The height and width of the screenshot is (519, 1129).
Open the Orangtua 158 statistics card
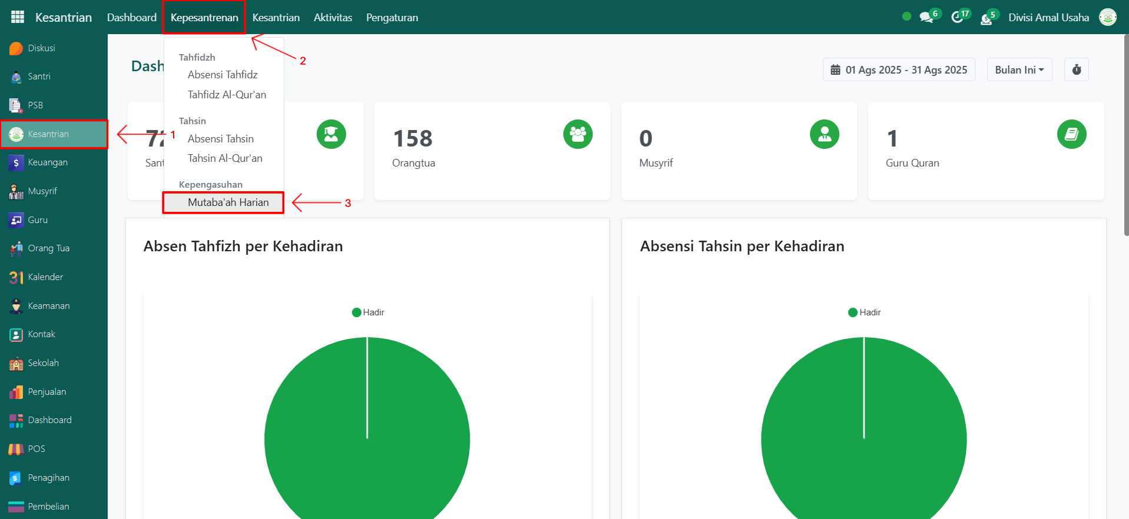pos(492,151)
